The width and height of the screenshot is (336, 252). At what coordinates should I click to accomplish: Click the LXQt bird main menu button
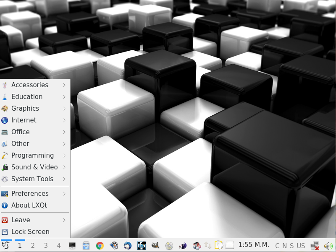tap(6, 246)
